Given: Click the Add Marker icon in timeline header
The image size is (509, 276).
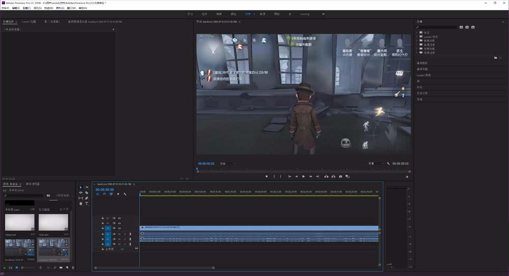Looking at the screenshot, I should 118,194.
